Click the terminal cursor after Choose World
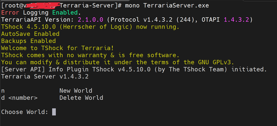 pyautogui.click(x=54, y=112)
